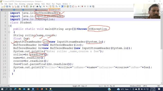Viewport: 163px width, 91px height.
Task: Click the editor scrollbar down arrow
Action: 161,83
